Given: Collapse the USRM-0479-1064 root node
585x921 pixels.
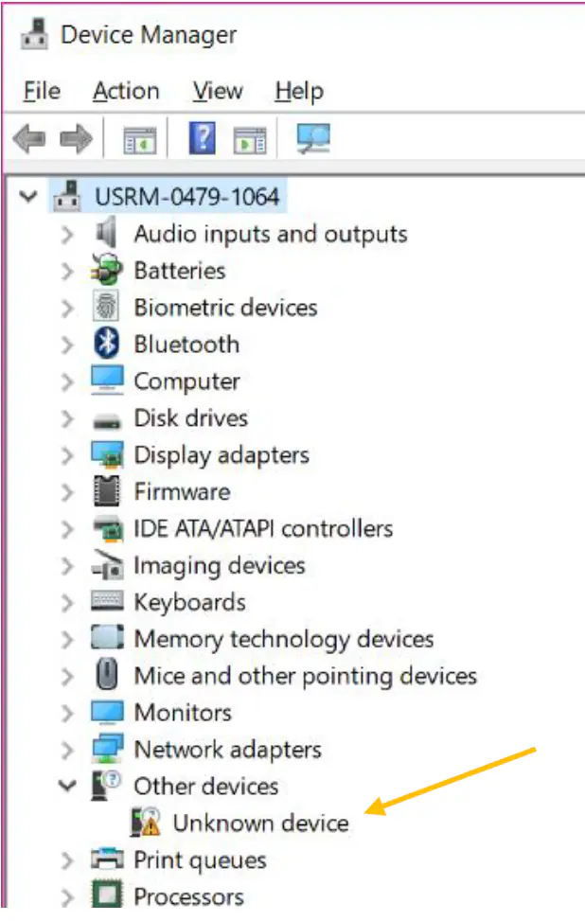Looking at the screenshot, I should (x=29, y=198).
